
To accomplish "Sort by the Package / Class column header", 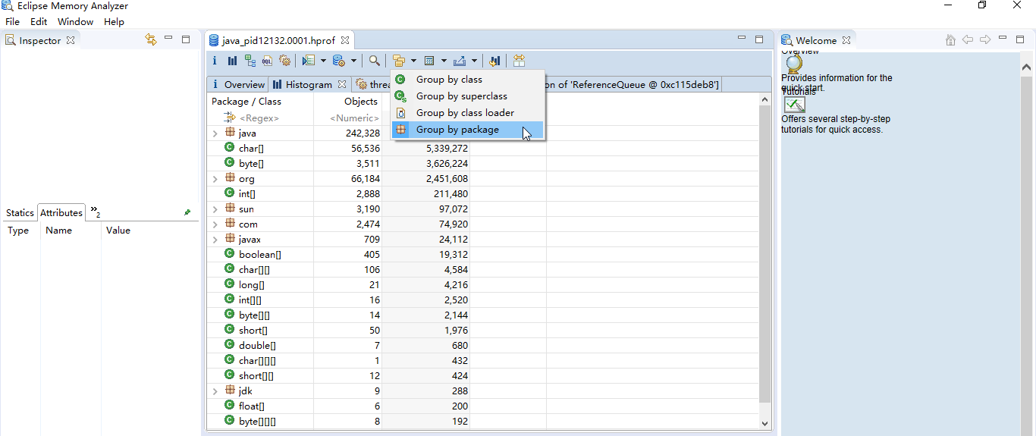I will point(260,101).
